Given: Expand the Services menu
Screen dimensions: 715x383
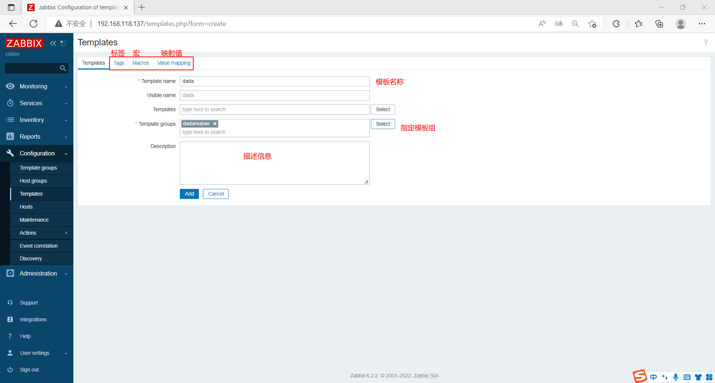Looking at the screenshot, I should pyautogui.click(x=66, y=103).
